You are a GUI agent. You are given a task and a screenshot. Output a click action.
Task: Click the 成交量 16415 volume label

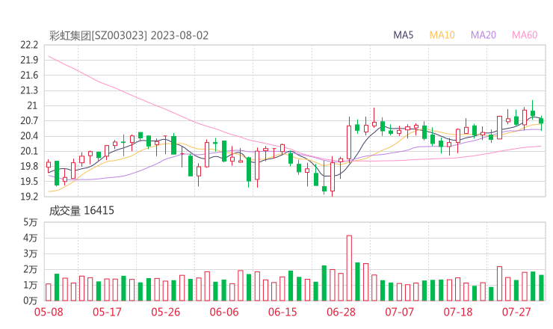[81, 211]
